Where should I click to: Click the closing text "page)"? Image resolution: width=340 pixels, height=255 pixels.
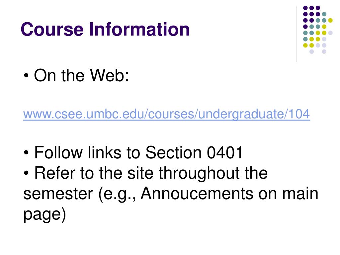44,214
